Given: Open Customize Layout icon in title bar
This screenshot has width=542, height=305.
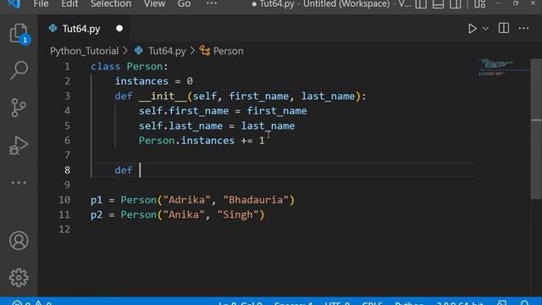Looking at the screenshot, I should pos(480,4).
